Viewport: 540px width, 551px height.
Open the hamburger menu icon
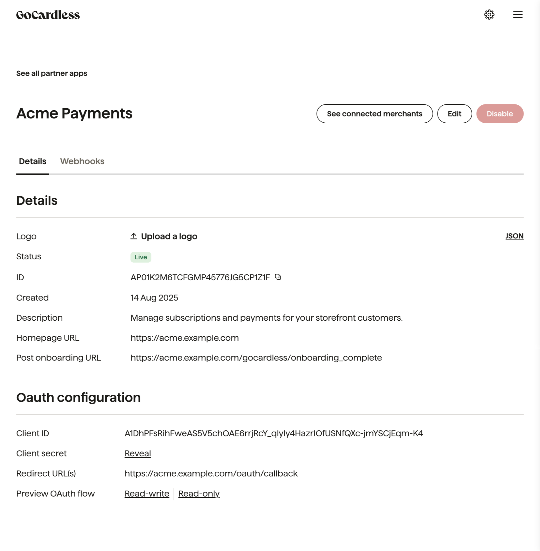(518, 15)
